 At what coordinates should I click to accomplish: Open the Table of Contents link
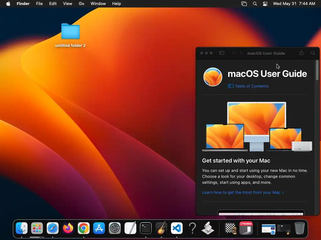[248, 86]
